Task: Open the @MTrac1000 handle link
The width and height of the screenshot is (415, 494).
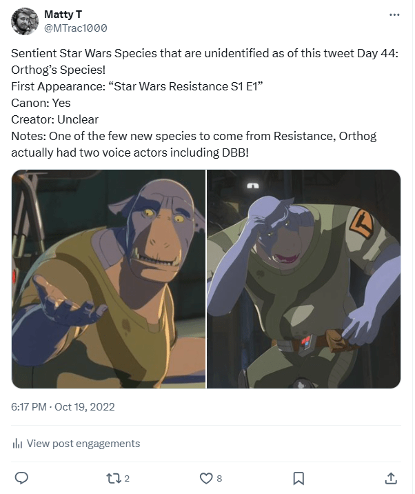Action: point(75,28)
